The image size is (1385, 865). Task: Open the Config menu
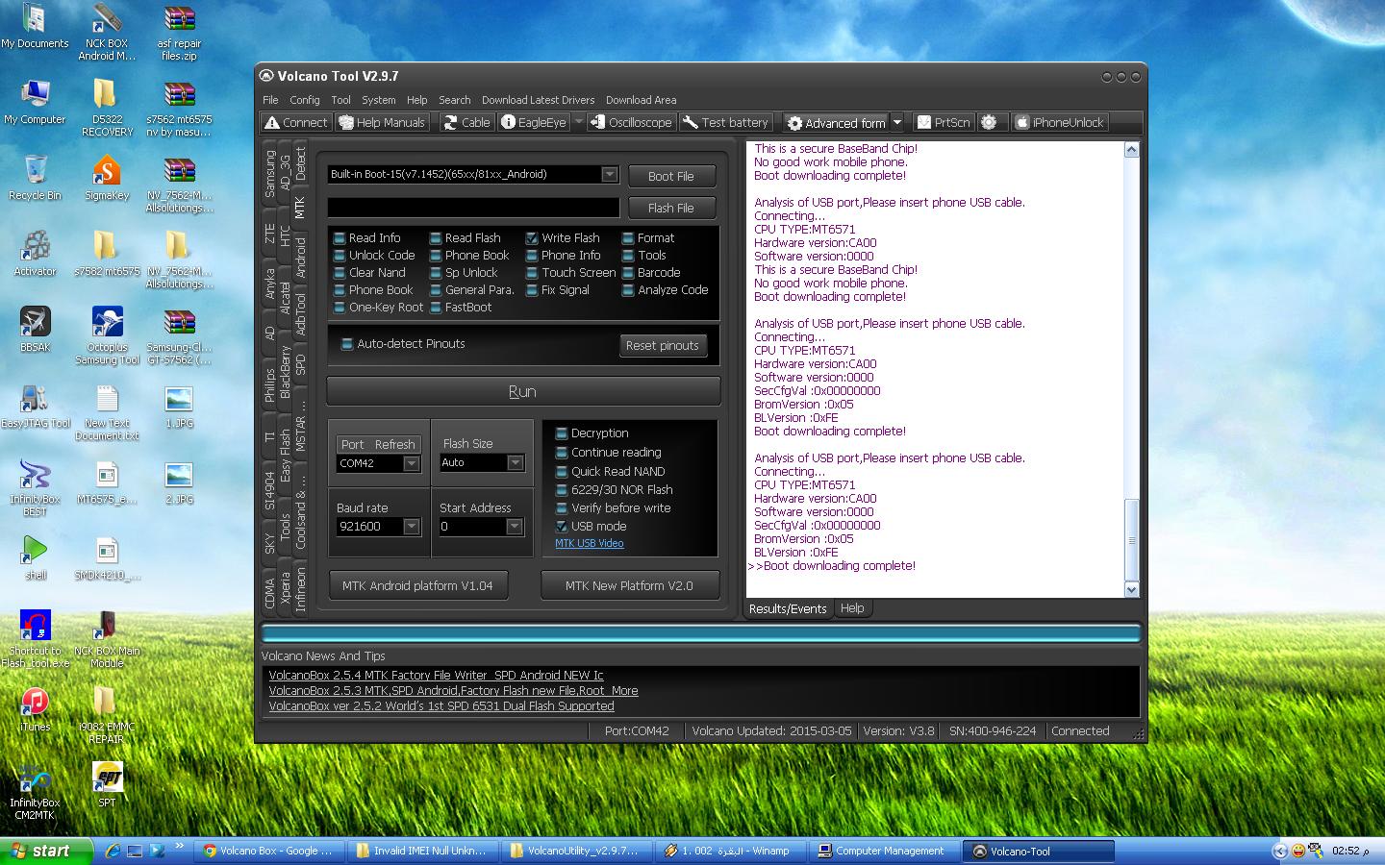coord(304,100)
